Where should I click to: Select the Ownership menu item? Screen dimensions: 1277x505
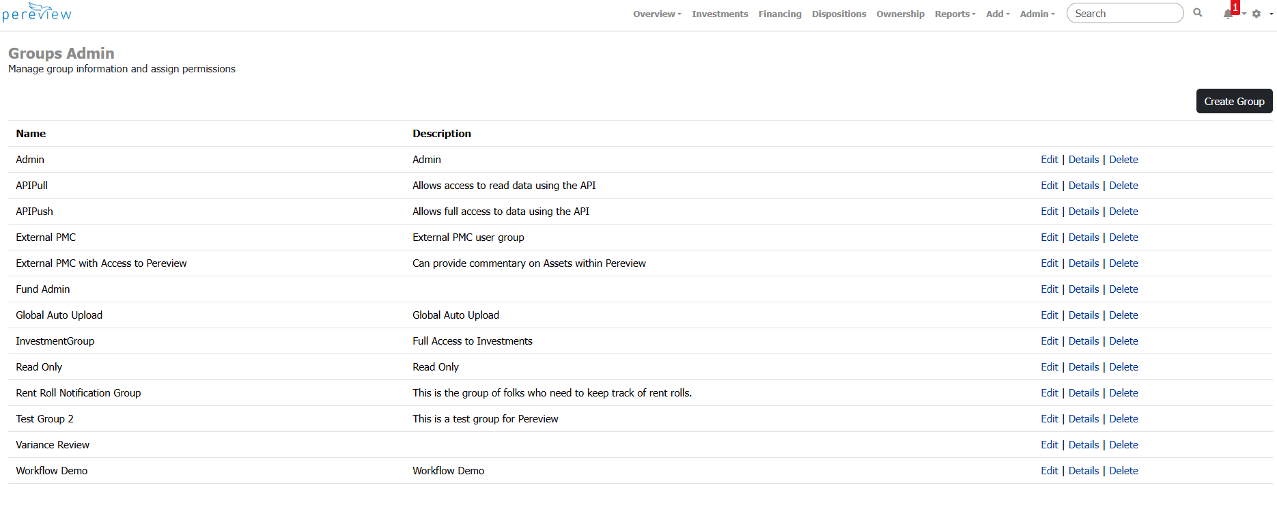click(900, 14)
